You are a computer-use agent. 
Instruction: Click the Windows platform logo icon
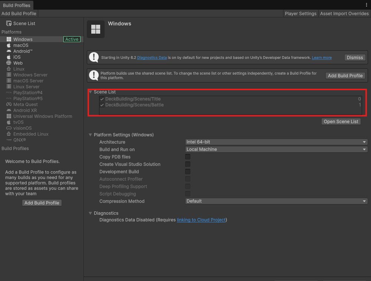[9, 39]
